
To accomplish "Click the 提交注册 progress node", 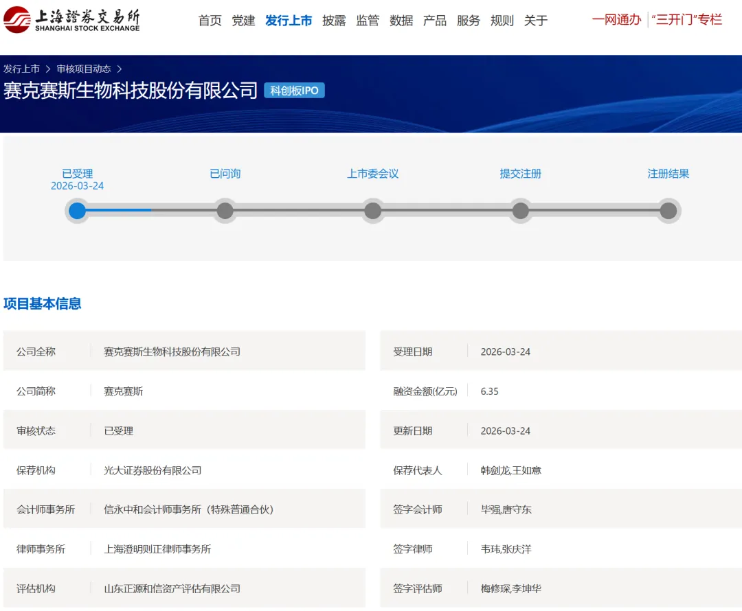I will coord(521,211).
